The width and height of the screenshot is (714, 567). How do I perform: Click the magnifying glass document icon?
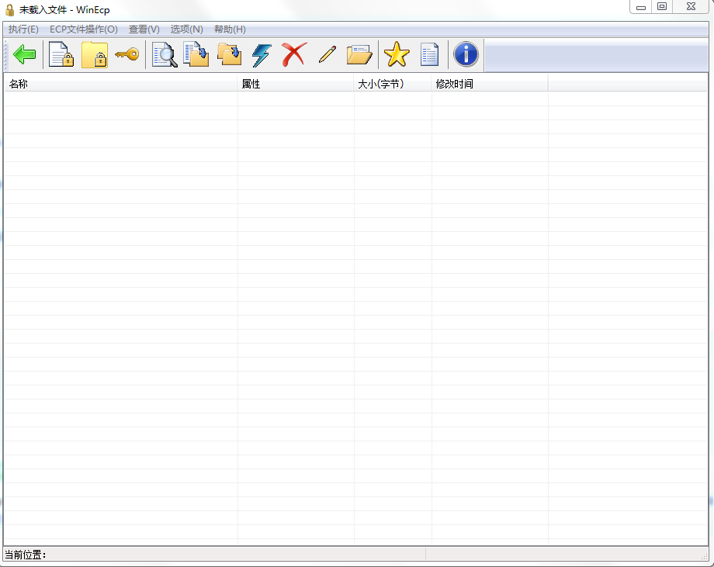click(164, 55)
